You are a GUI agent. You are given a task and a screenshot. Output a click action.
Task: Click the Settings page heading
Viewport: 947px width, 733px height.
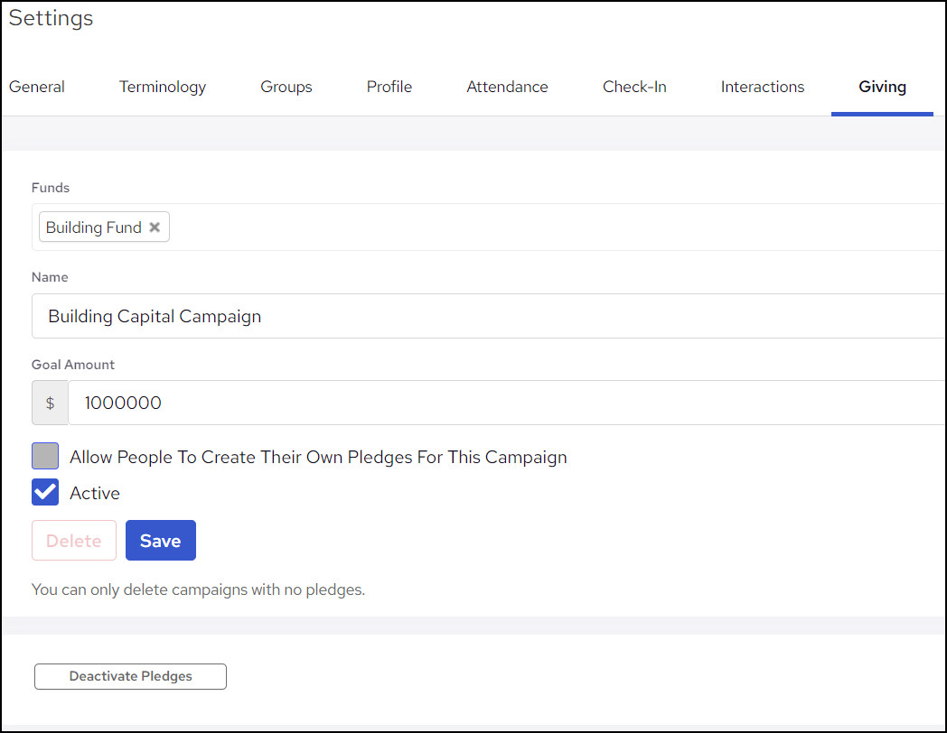pos(52,18)
